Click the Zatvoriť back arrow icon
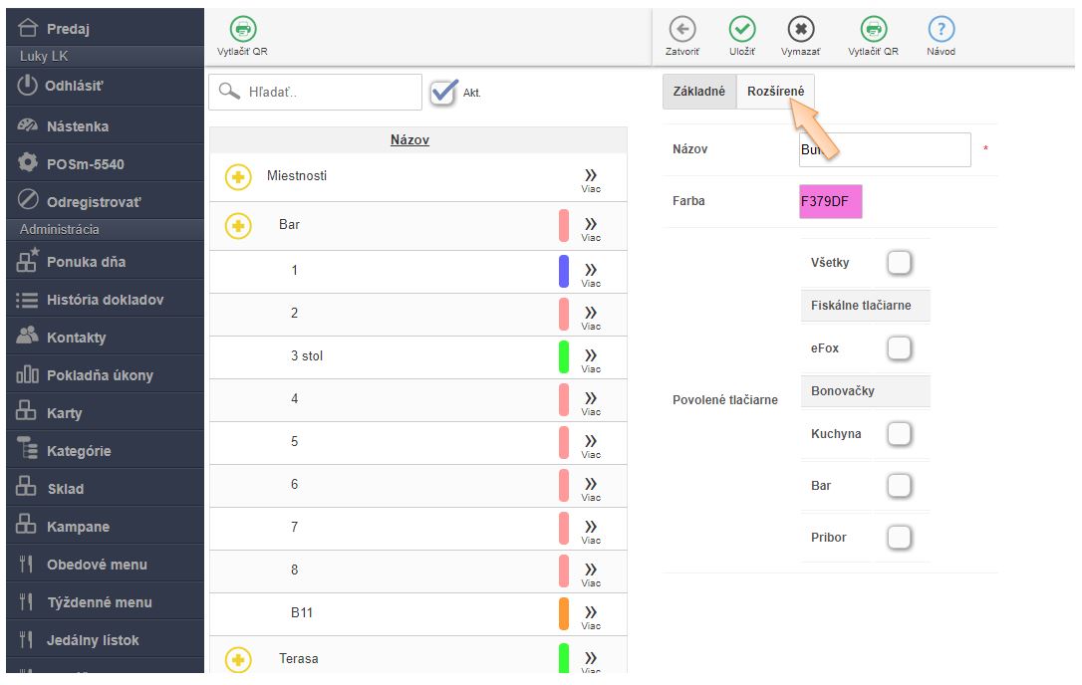The height and width of the screenshot is (685, 1082). [x=681, y=30]
